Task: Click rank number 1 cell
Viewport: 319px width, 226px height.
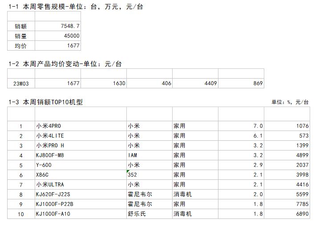Action: [x=21, y=126]
